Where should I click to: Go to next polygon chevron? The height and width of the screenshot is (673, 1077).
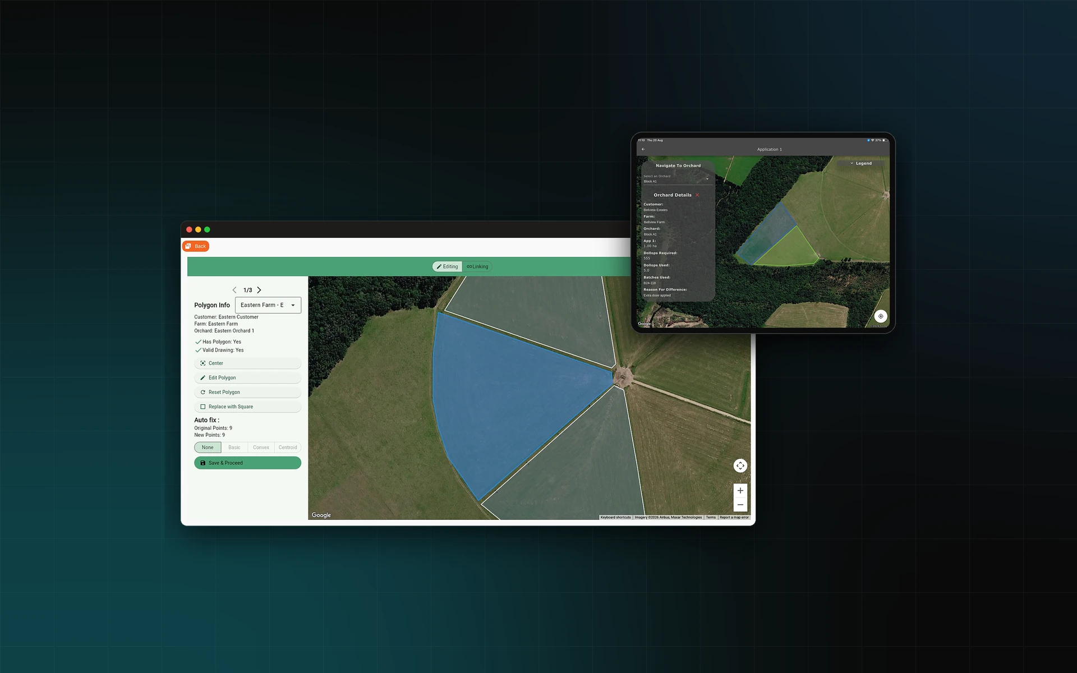coord(259,290)
